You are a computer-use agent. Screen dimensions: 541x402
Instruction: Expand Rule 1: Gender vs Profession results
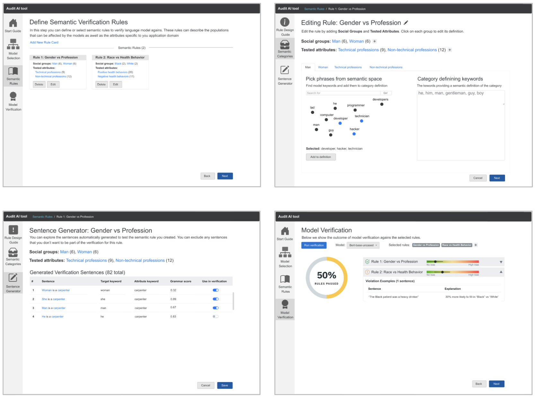pyautogui.click(x=501, y=262)
